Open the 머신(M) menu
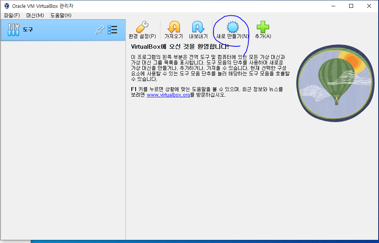379x243 pixels. pyautogui.click(x=35, y=15)
